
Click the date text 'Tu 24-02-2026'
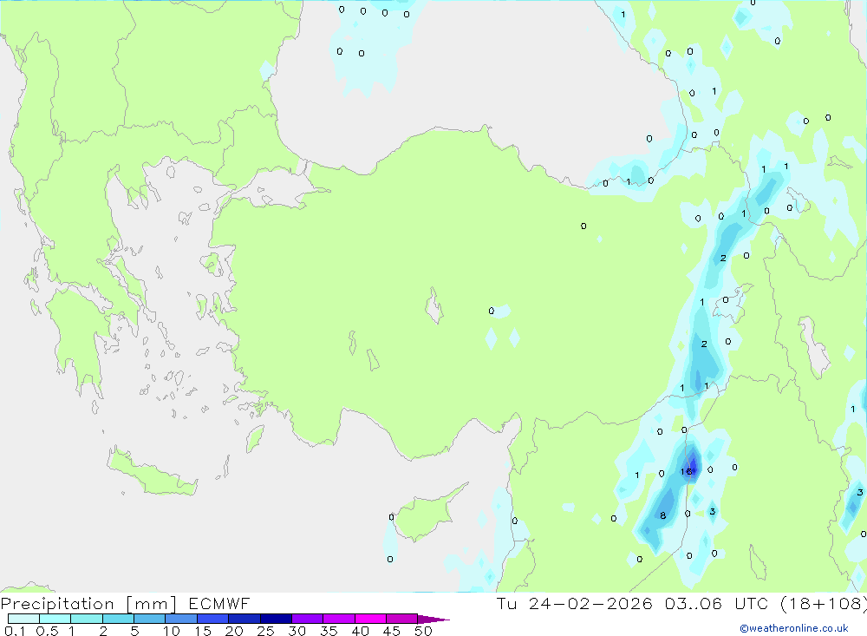tap(574, 603)
